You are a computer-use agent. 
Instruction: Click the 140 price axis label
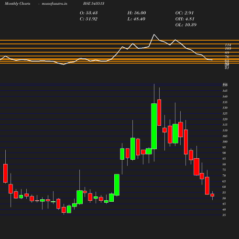click(225, 97)
